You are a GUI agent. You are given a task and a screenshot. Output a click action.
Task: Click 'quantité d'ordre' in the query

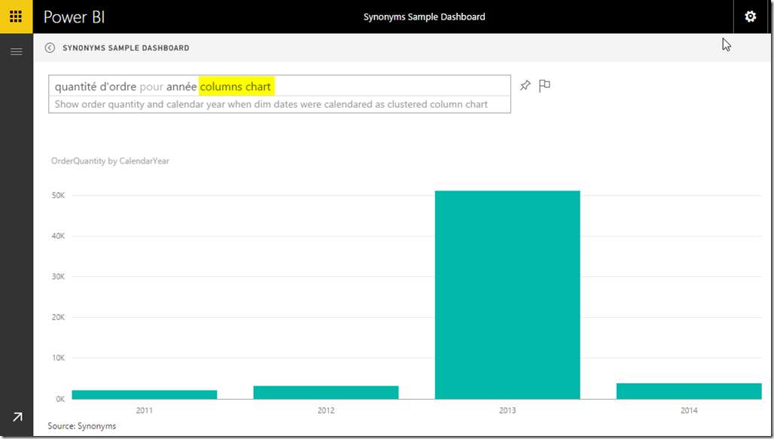(x=96, y=87)
